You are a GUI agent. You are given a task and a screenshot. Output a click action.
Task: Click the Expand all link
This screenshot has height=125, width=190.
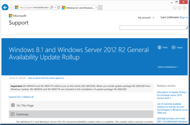pyautogui.click(x=14, y=97)
